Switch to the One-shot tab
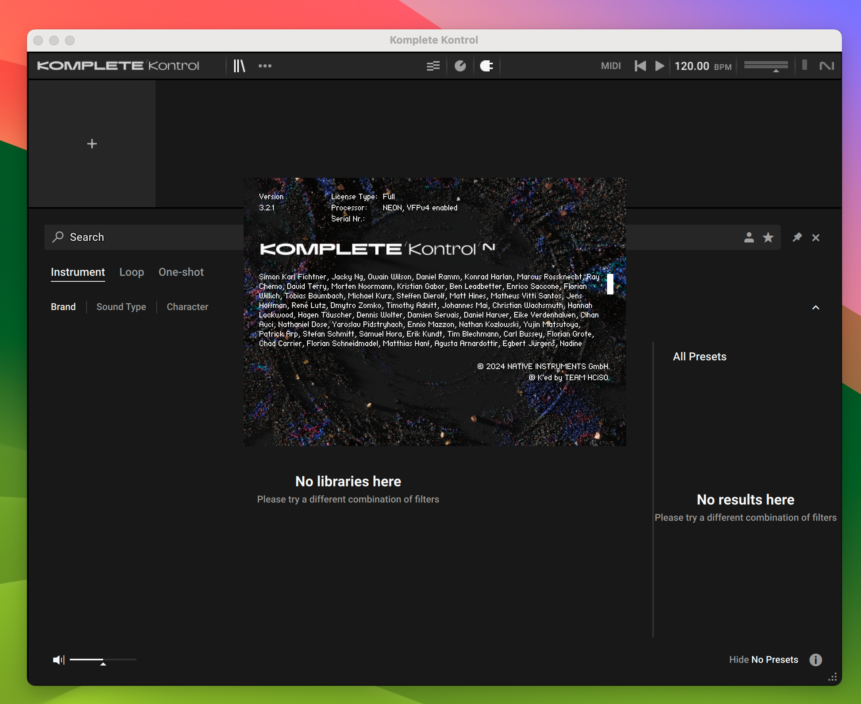 [x=181, y=272]
